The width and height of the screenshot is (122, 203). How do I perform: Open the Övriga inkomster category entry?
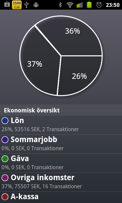pos(61,182)
